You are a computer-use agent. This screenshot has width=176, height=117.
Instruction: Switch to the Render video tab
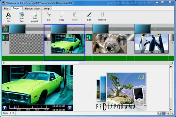(32, 9)
